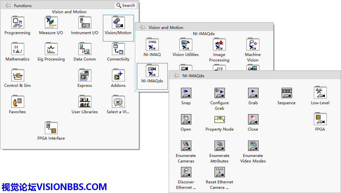Click the Search button in Functions palette

tap(126, 5)
